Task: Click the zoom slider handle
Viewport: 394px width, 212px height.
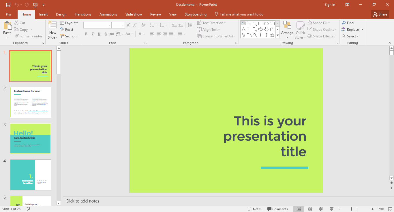Action: coord(351,209)
